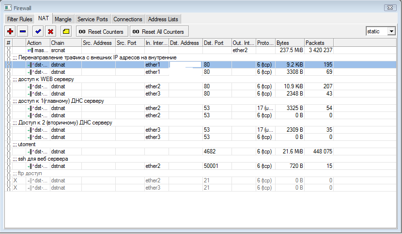This screenshot has height=234, width=402.
Task: Click the blue checkmark Enable icon
Action: coord(37,31)
